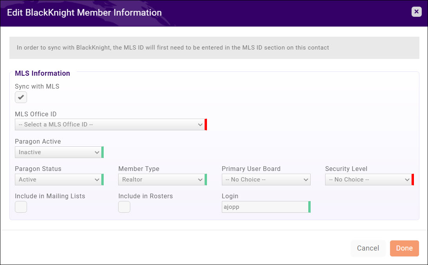This screenshot has height=265, width=428.
Task: Click into the Login text field
Action: [264, 207]
